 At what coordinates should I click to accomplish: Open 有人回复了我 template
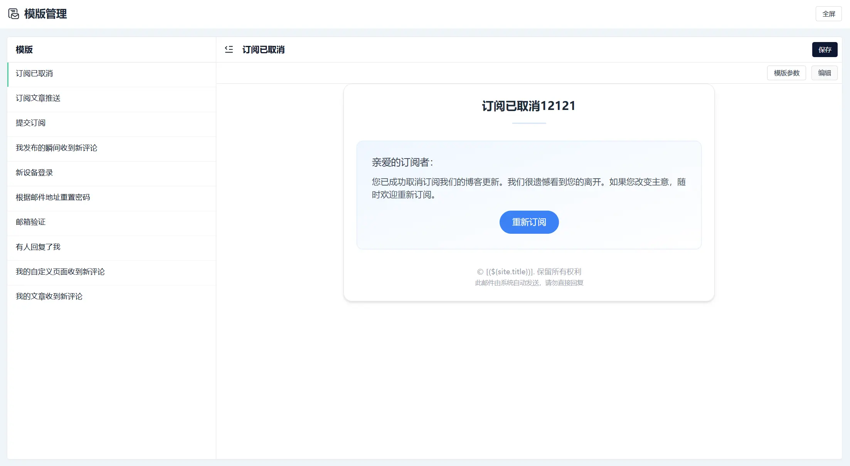(x=112, y=247)
